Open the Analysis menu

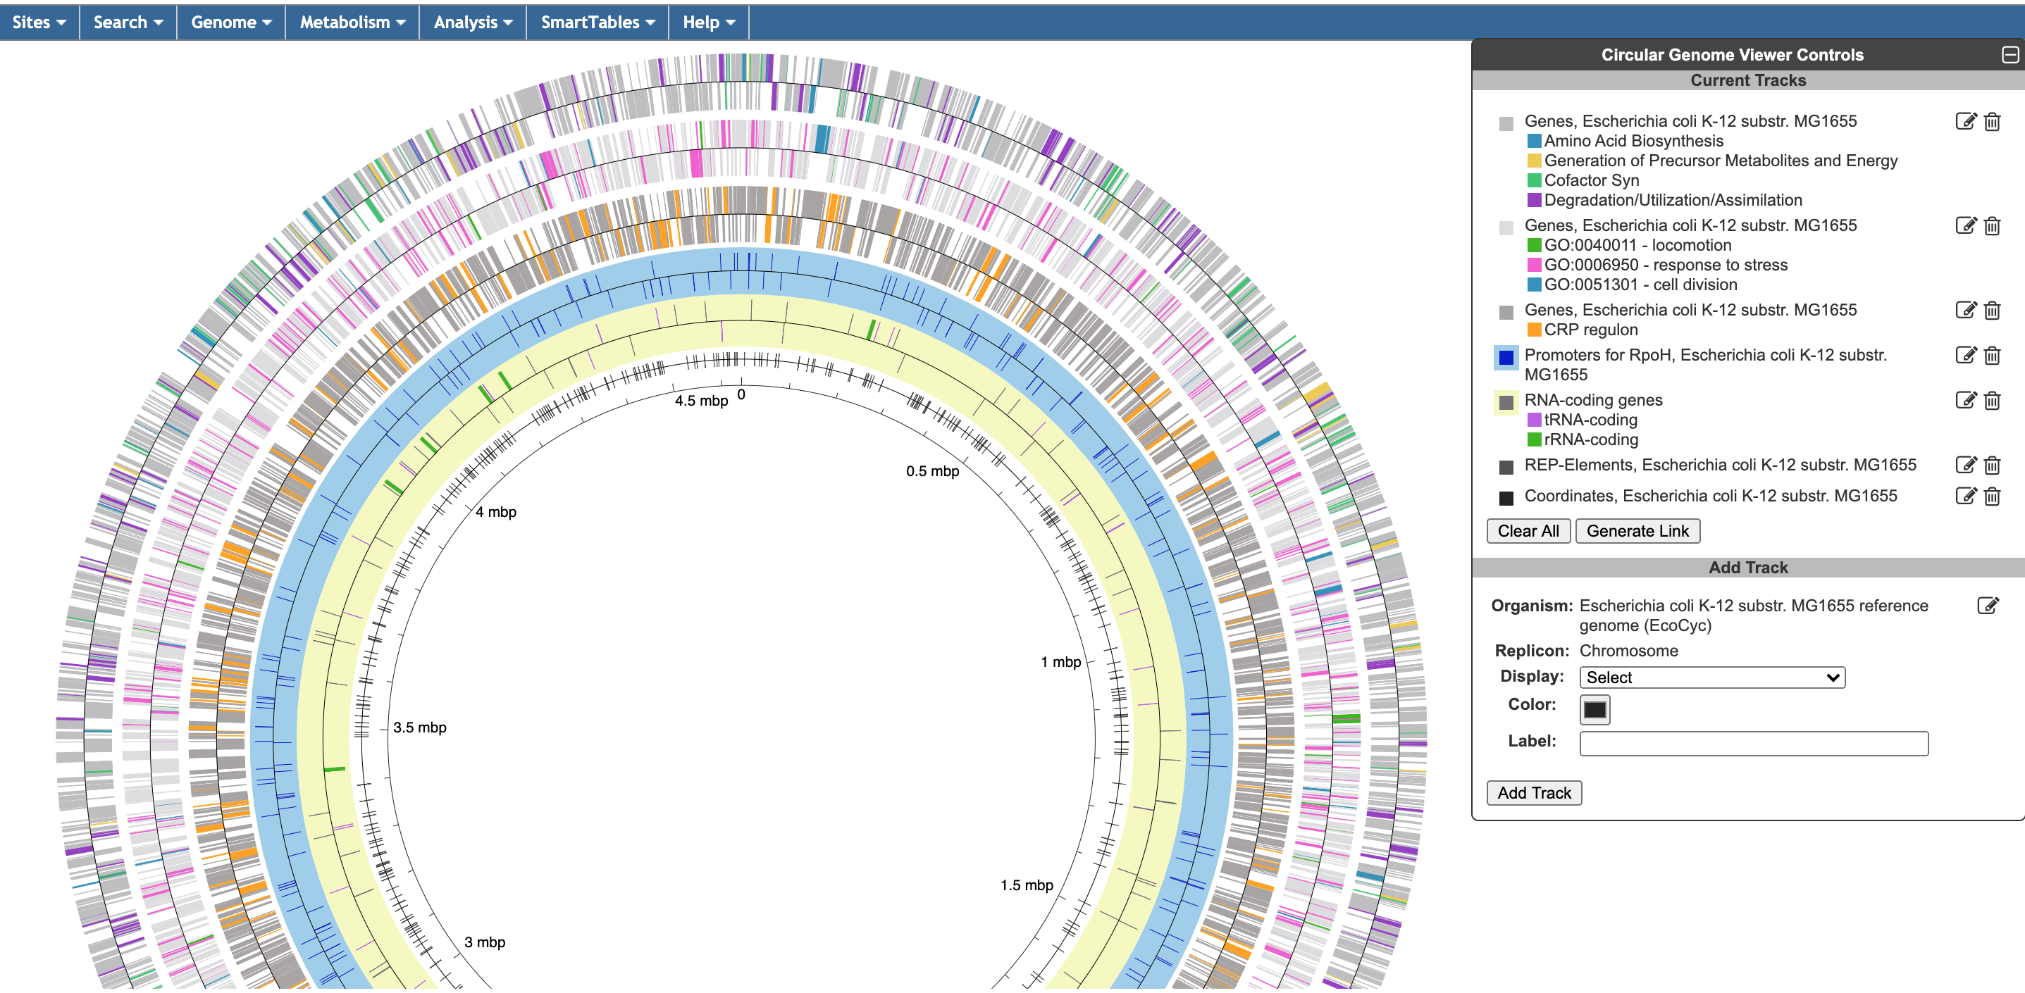point(471,22)
